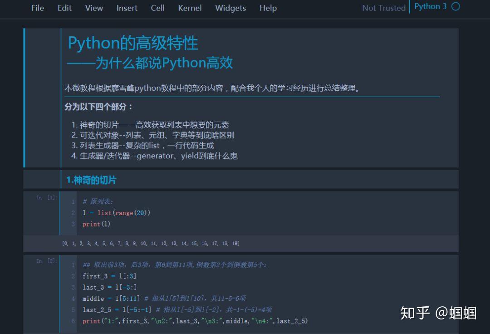
Task: Open the View menu
Action: [x=93, y=8]
